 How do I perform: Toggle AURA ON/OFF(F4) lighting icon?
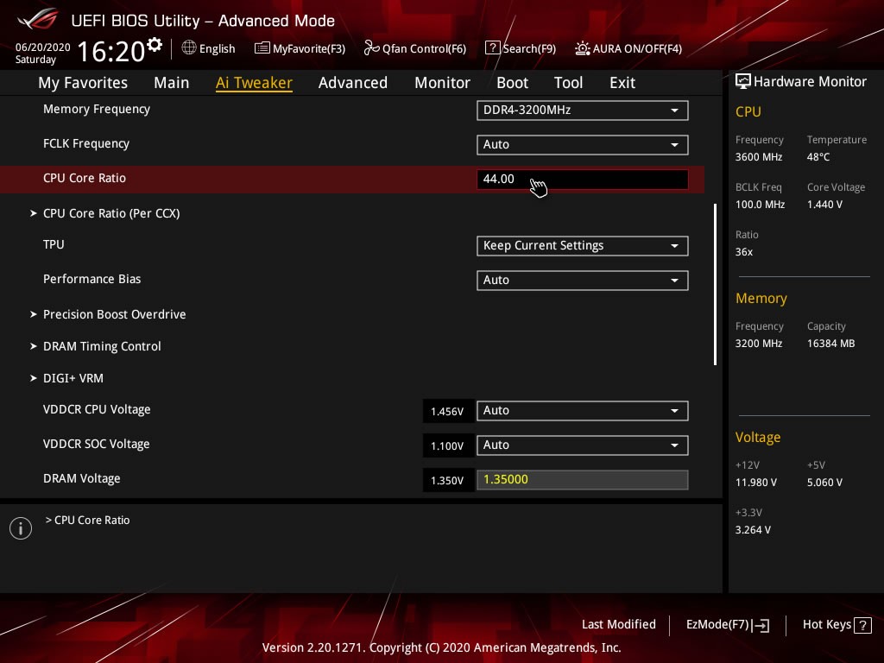[583, 48]
